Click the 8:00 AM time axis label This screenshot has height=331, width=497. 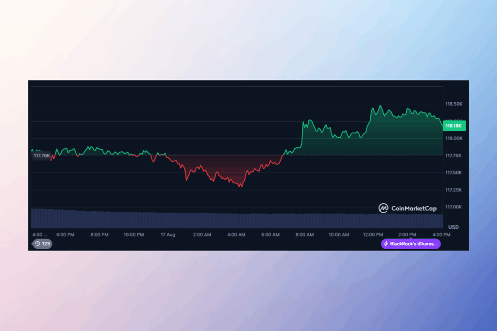[x=305, y=235]
